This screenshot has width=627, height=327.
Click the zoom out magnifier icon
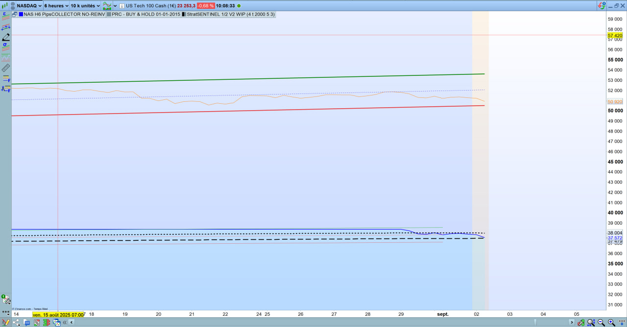pyautogui.click(x=601, y=323)
